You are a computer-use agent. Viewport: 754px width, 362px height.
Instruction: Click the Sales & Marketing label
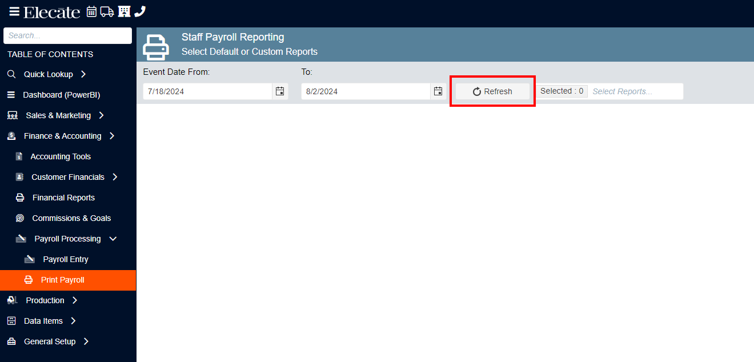tap(58, 115)
